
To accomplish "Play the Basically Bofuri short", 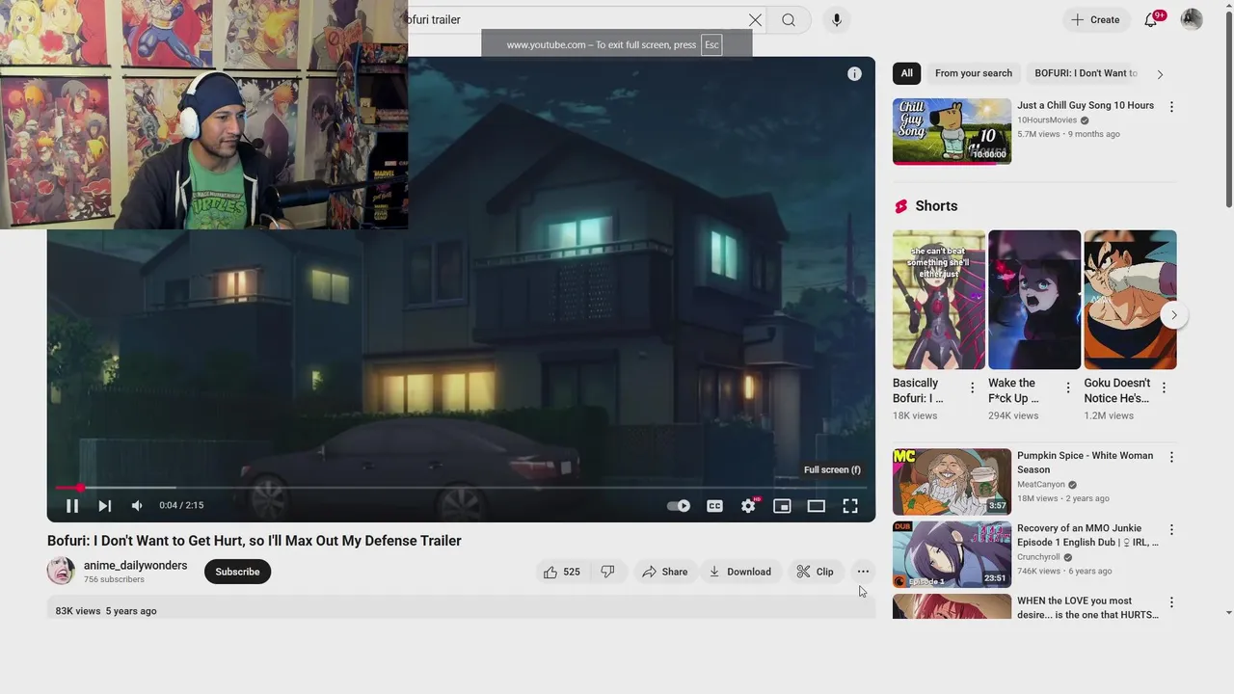I will [x=938, y=300].
